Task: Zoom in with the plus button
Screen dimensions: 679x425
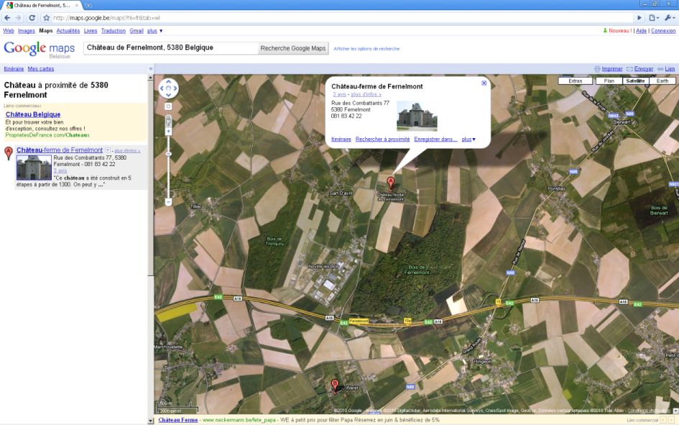Action: click(168, 132)
